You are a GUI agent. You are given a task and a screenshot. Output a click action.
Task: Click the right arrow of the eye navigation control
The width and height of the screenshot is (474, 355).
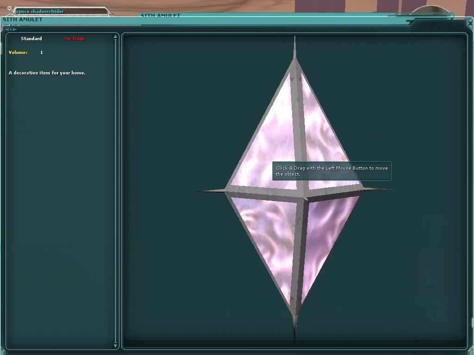tap(15, 29)
